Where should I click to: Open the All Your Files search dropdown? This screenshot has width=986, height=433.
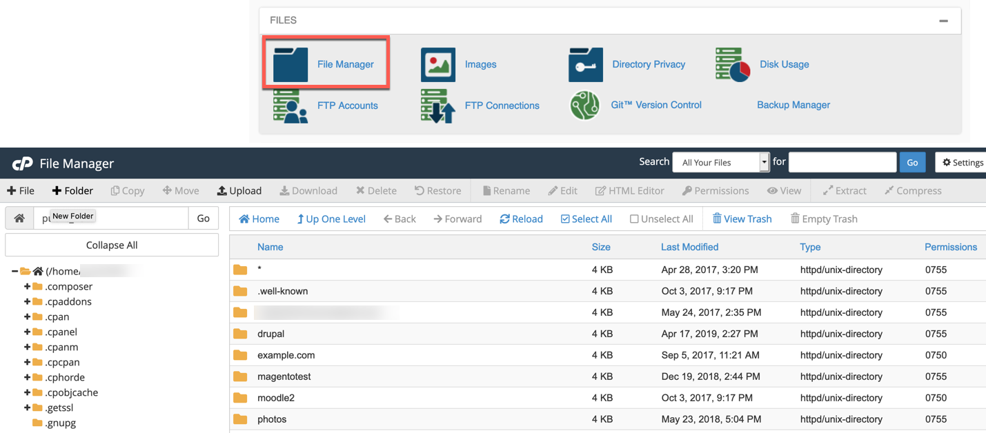tap(720, 162)
